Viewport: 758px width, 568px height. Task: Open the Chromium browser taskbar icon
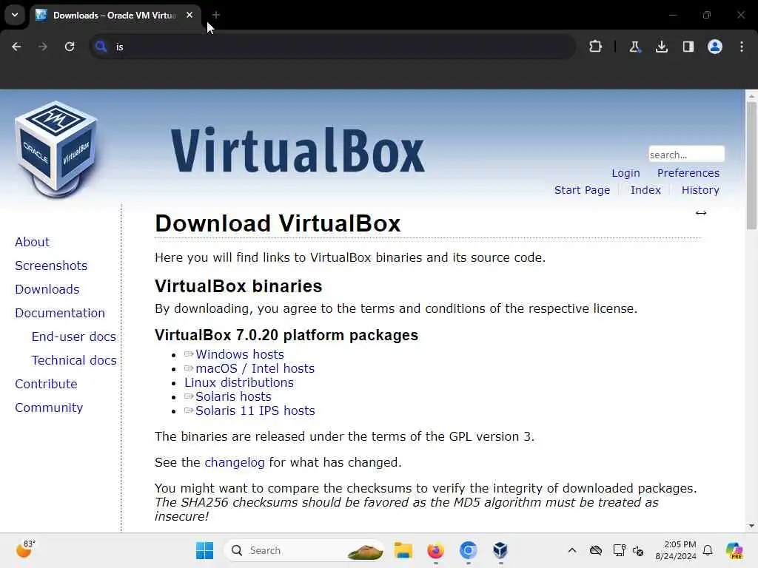click(x=468, y=550)
